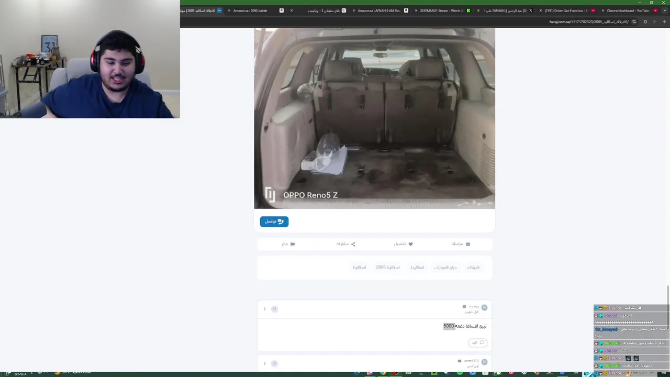The image size is (670, 377).
Task: Close the XFATMAN31 Stream tab
Action: [416, 10]
